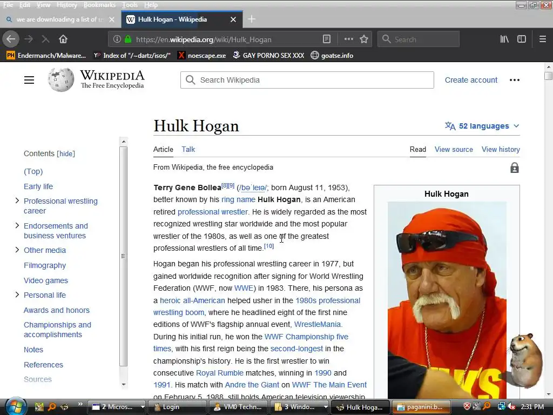
Task: Show hidden quick launch items chevron
Action: click(80, 404)
